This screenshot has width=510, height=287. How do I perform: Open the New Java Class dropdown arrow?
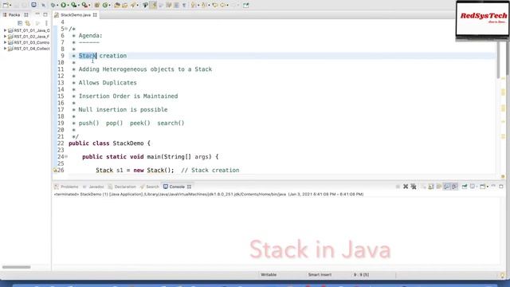point(110,6)
